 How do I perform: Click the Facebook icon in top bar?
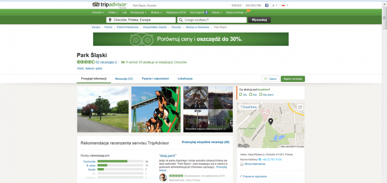(x=267, y=5)
